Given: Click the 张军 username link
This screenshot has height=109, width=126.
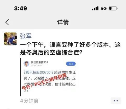Looking at the screenshot, I should [26, 36].
